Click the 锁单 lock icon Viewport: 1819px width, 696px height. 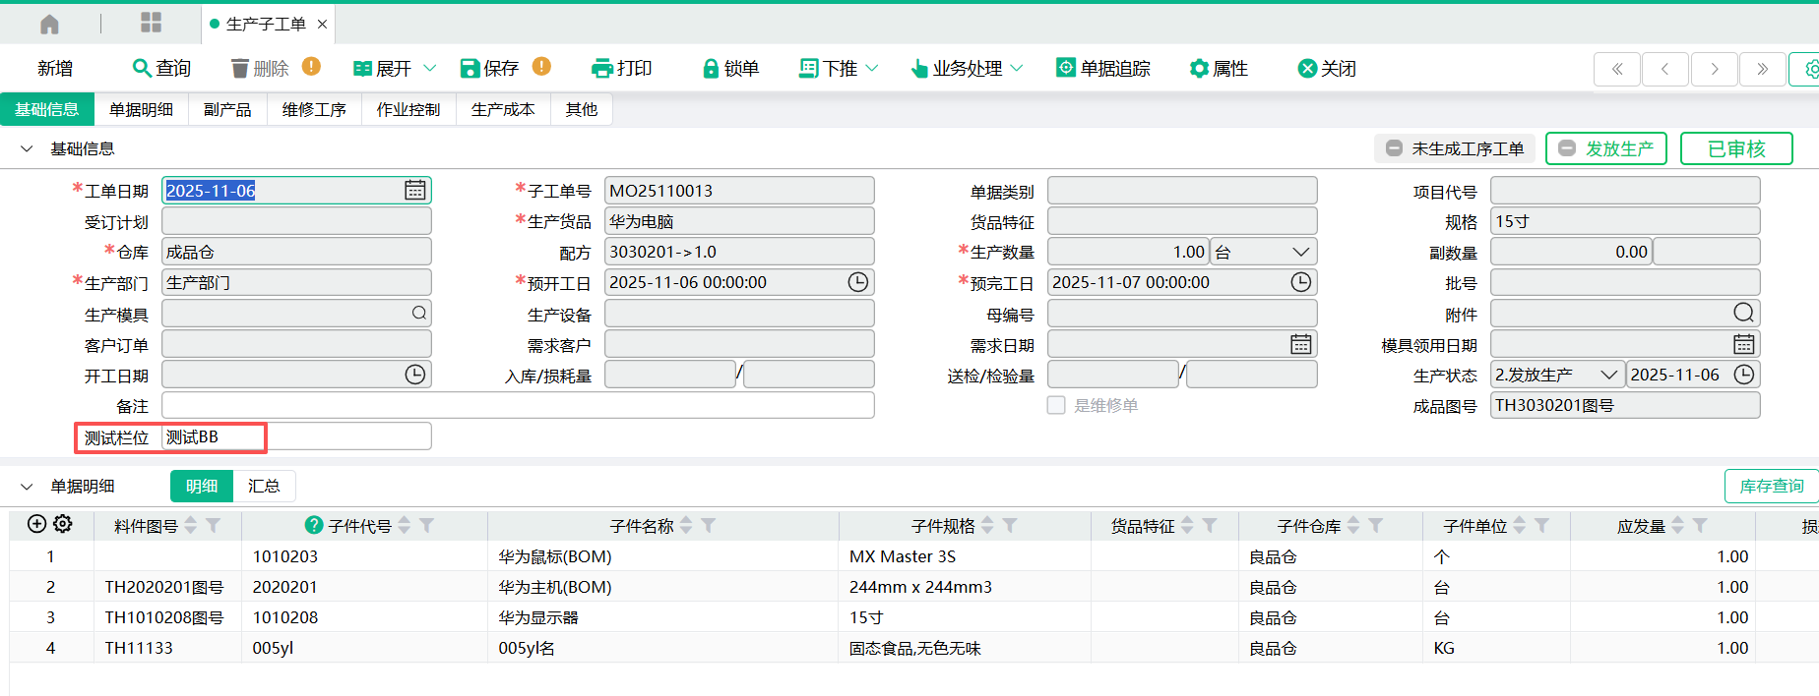[x=710, y=68]
